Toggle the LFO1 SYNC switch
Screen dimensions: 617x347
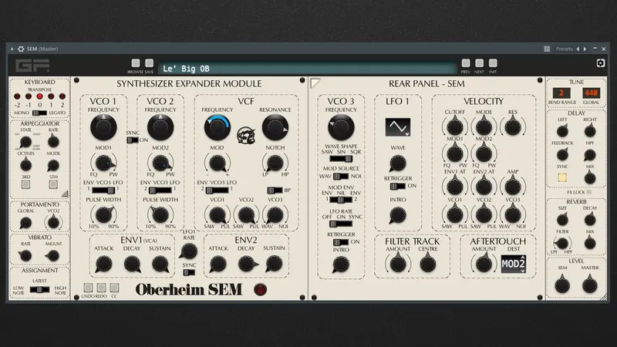click(189, 272)
